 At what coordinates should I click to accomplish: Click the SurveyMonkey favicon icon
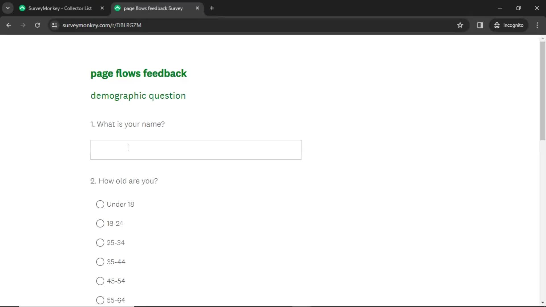22,8
